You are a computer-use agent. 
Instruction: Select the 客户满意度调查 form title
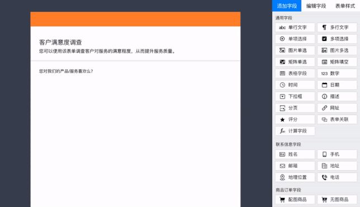point(60,43)
